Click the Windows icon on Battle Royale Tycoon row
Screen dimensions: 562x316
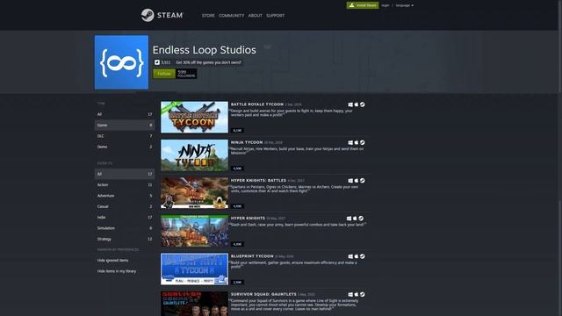point(350,104)
